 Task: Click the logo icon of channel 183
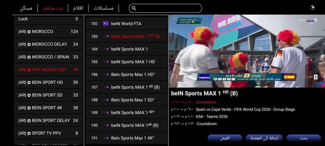106,36
